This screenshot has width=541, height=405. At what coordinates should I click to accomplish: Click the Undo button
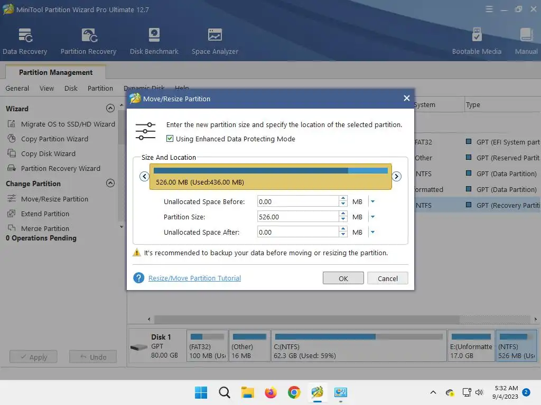[93, 357]
